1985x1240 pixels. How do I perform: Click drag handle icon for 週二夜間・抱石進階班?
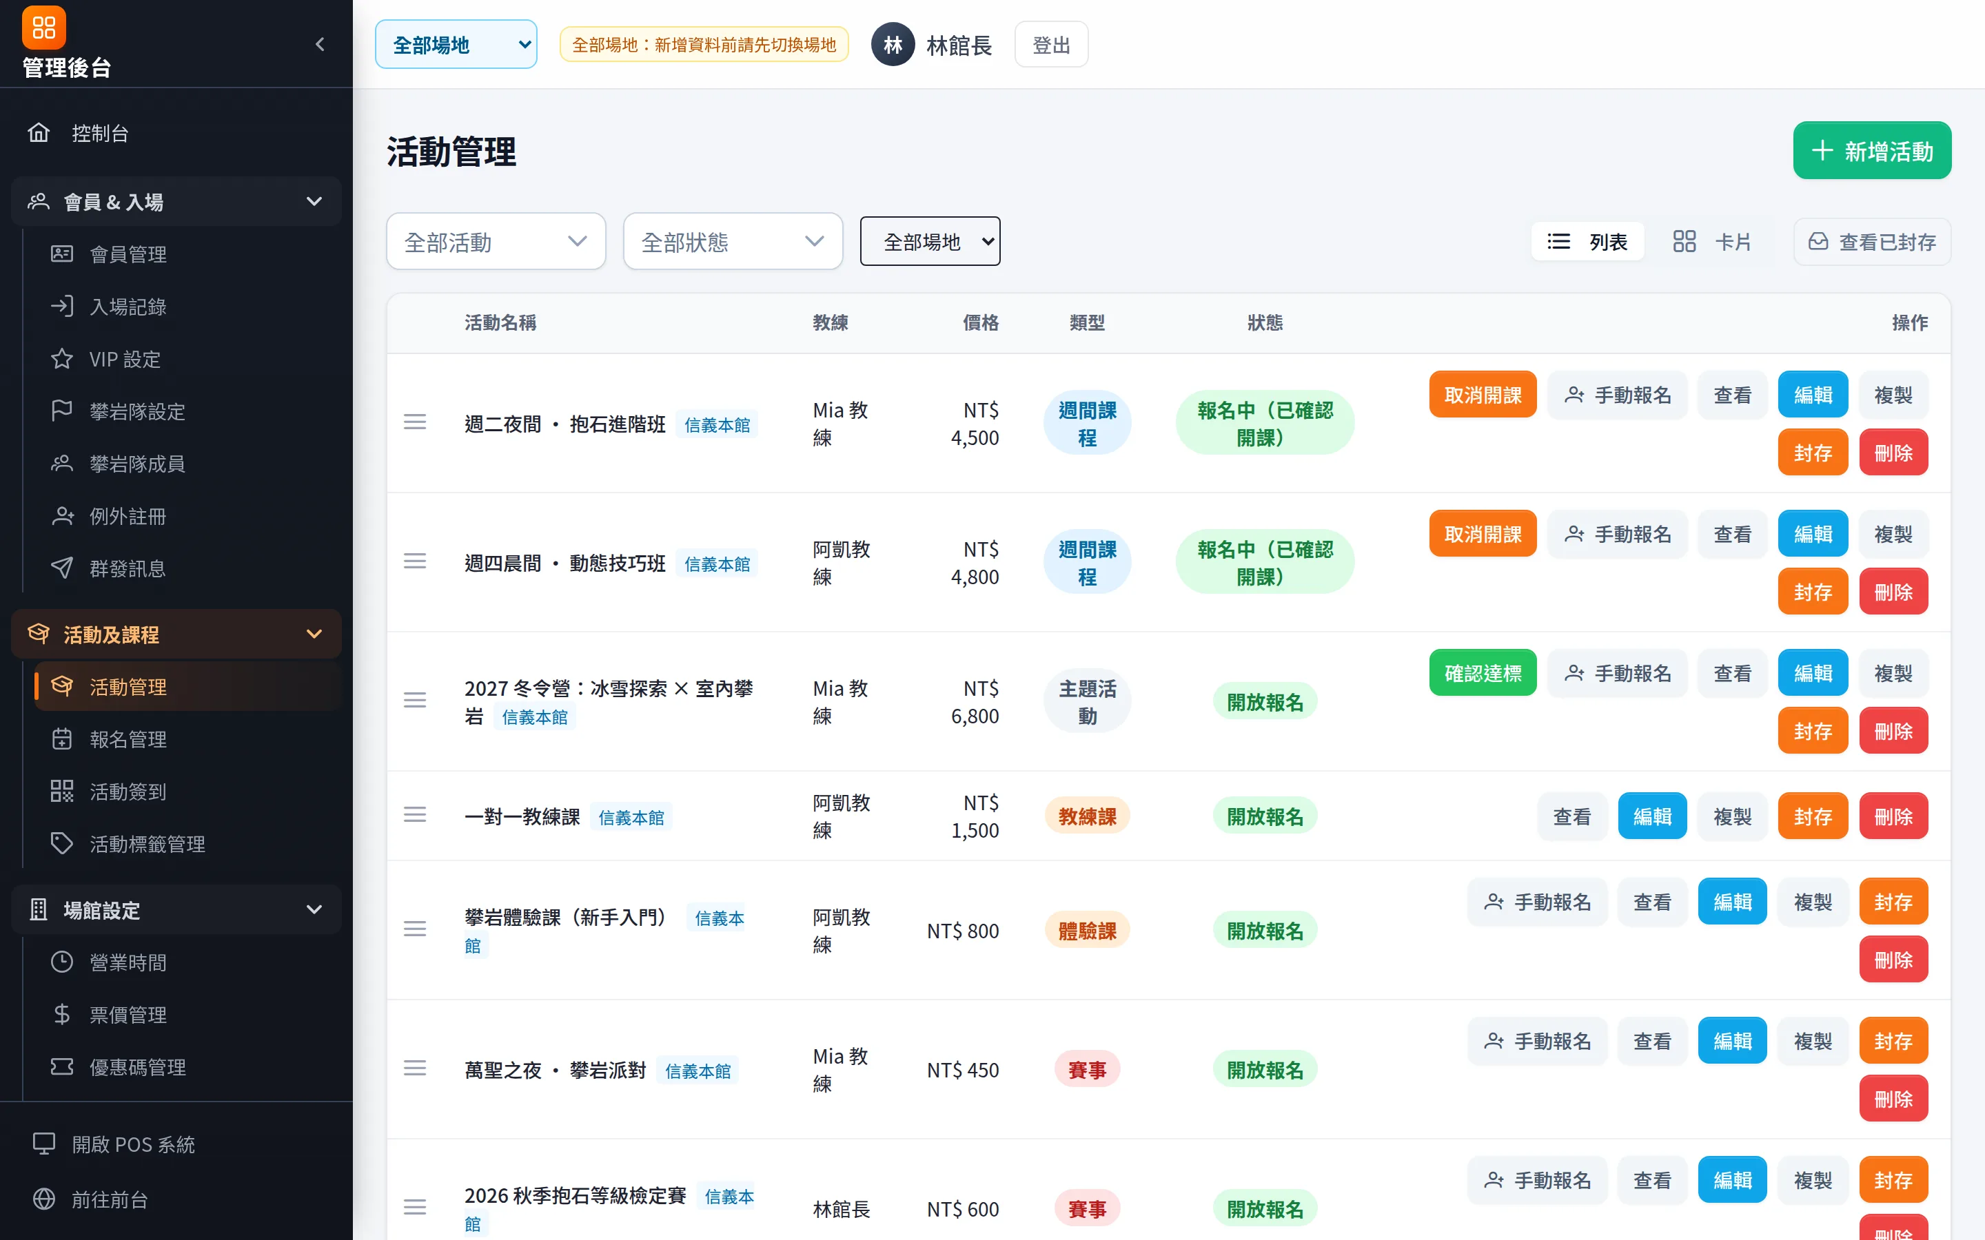(x=415, y=422)
